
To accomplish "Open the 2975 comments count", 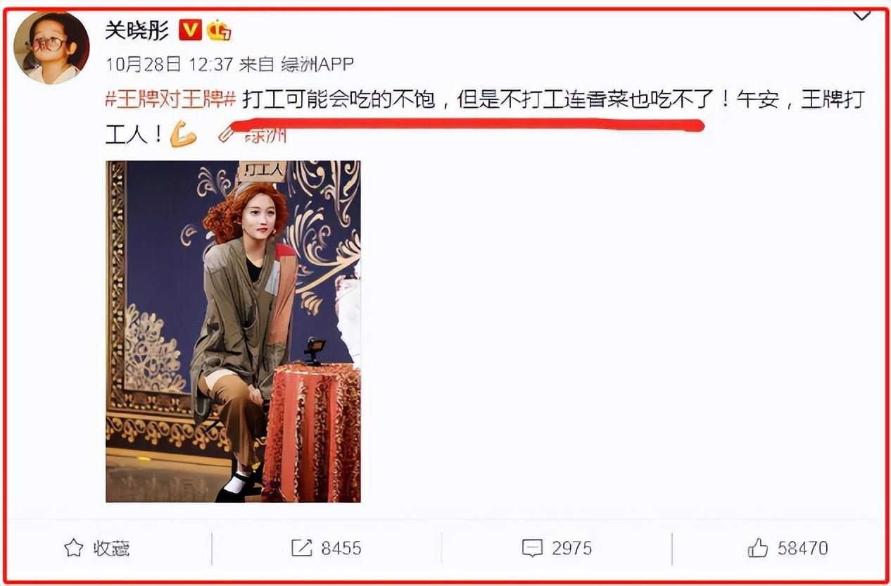I will click(x=571, y=548).
